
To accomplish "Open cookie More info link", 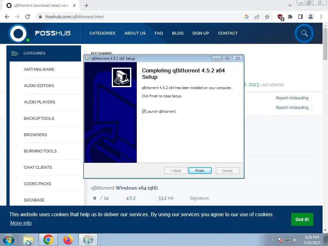I will click(x=21, y=223).
